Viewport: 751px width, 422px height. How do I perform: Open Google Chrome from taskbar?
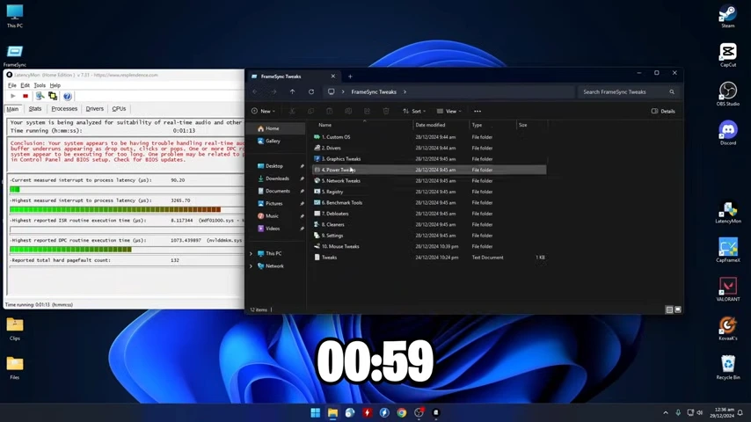pyautogui.click(x=401, y=412)
